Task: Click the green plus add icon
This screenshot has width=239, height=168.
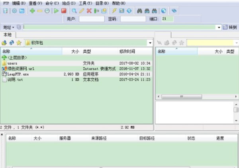Action: pos(32,11)
